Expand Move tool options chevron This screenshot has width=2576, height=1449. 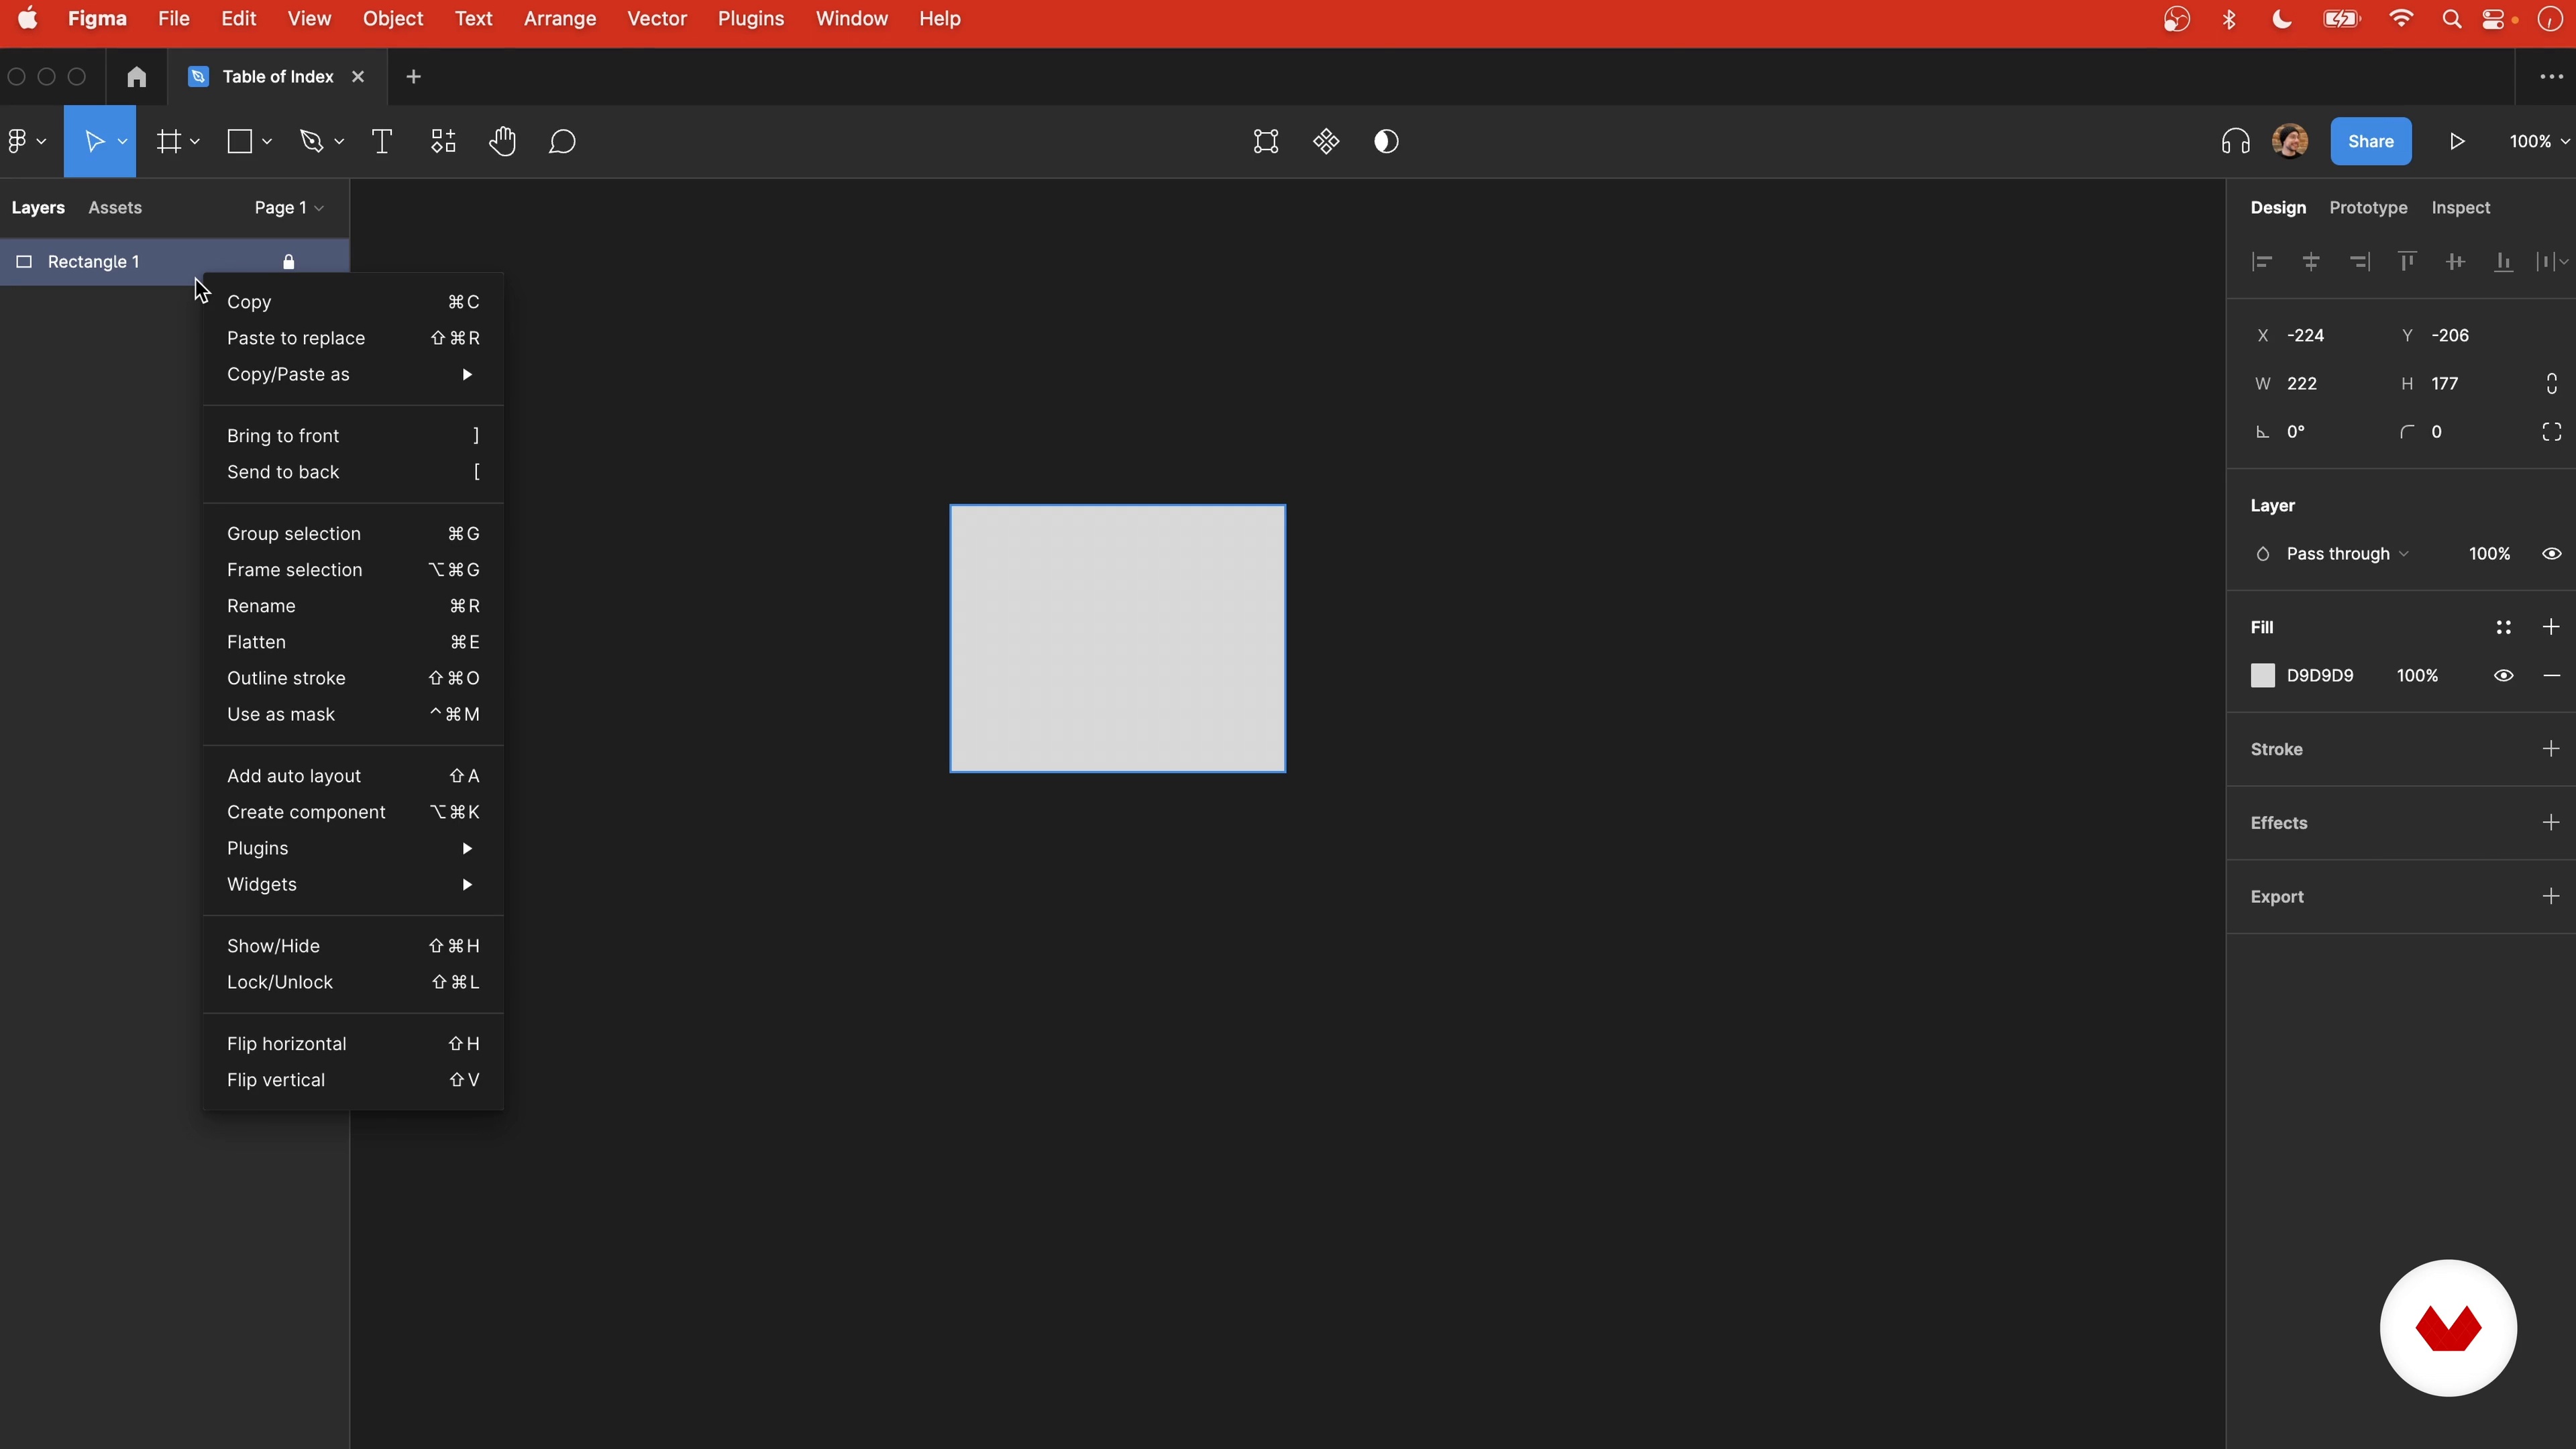(122, 142)
